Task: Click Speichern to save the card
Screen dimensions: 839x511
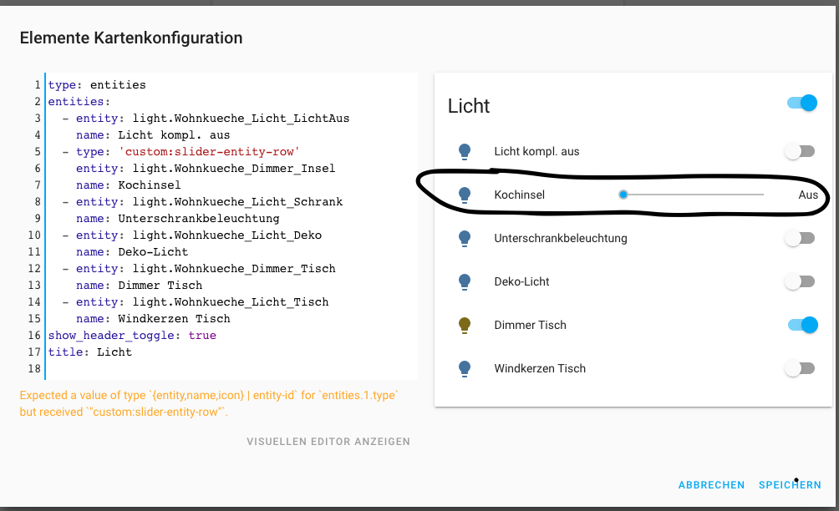Action: pyautogui.click(x=790, y=485)
